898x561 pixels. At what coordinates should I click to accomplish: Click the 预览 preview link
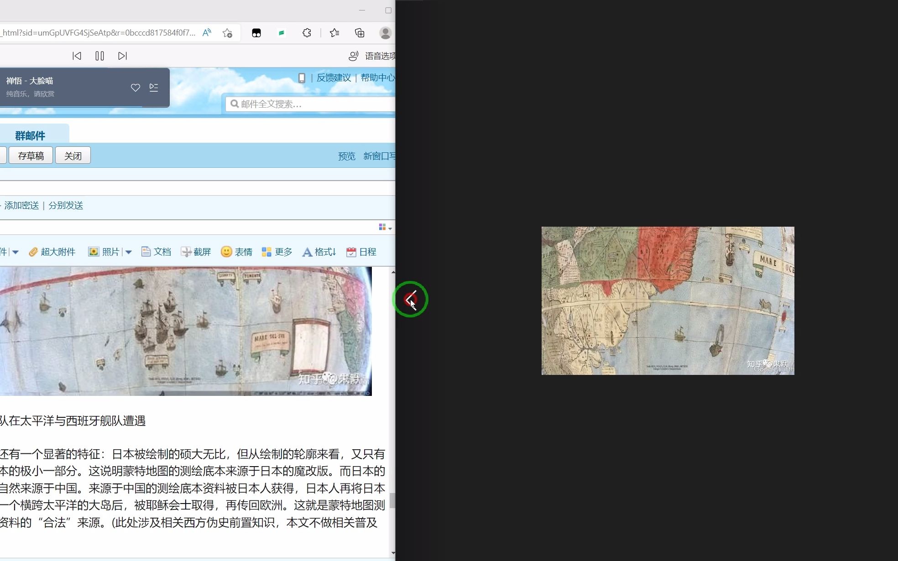click(x=347, y=156)
